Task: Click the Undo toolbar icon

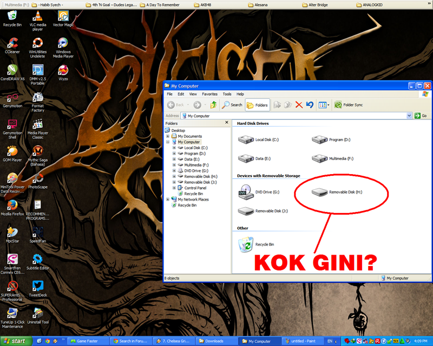Action: tap(310, 105)
